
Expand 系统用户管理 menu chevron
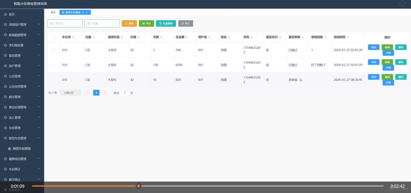pos(39,24)
